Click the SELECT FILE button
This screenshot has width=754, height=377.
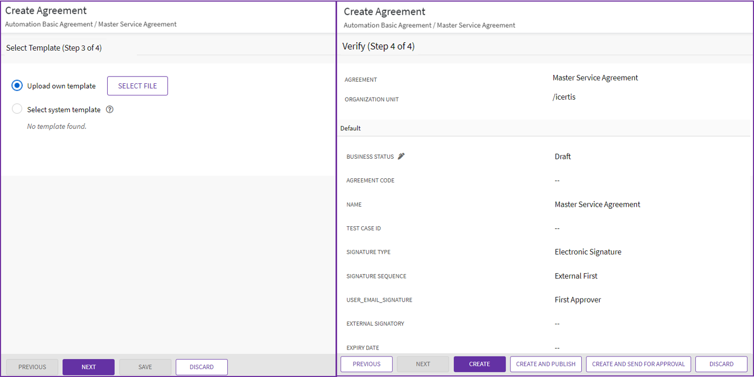point(137,86)
